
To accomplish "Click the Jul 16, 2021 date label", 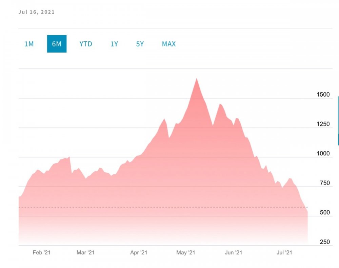I will tap(37, 12).
